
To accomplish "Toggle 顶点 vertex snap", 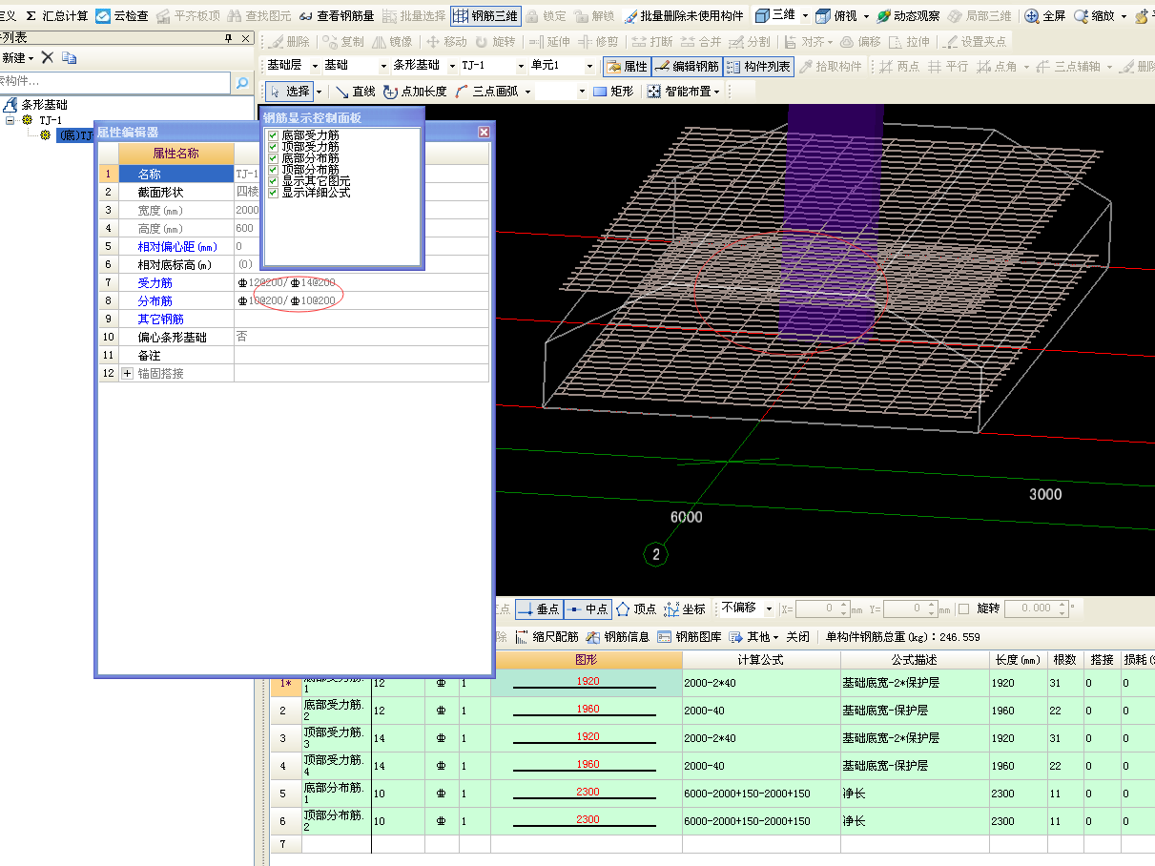I will click(x=636, y=608).
